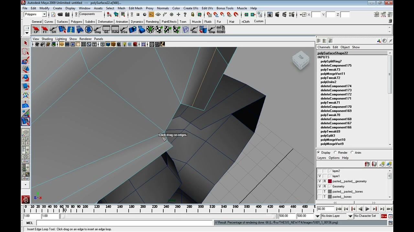Click the view cube labeled TOP
Screen dimensions: 414x232
(x=301, y=60)
